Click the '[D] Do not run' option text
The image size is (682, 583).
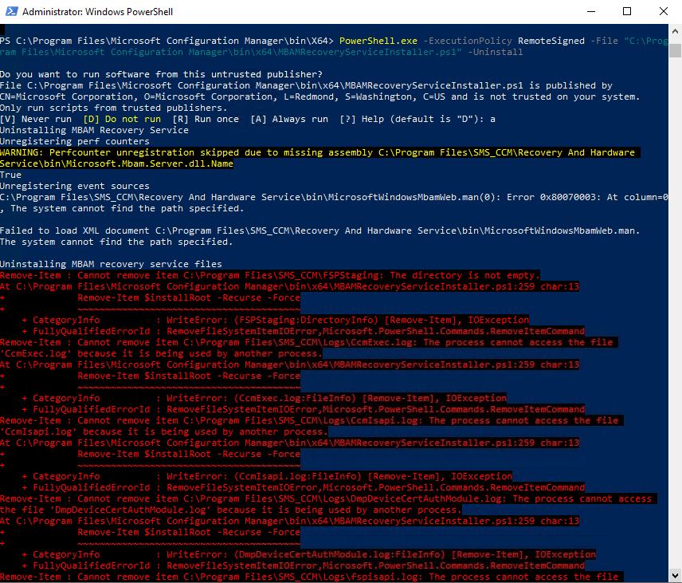tap(122, 120)
